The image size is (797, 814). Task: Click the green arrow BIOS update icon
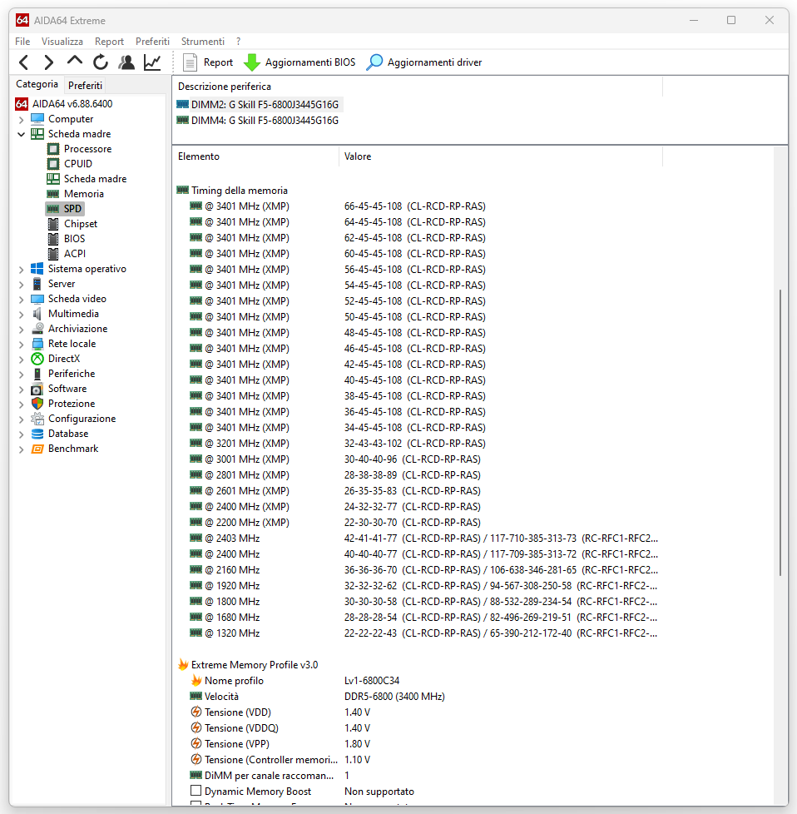coord(251,62)
